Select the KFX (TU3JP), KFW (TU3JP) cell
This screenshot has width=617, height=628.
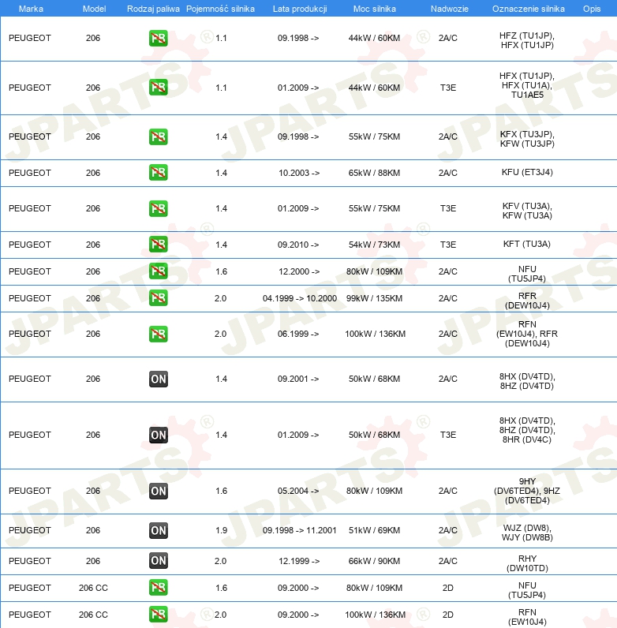pyautogui.click(x=527, y=139)
